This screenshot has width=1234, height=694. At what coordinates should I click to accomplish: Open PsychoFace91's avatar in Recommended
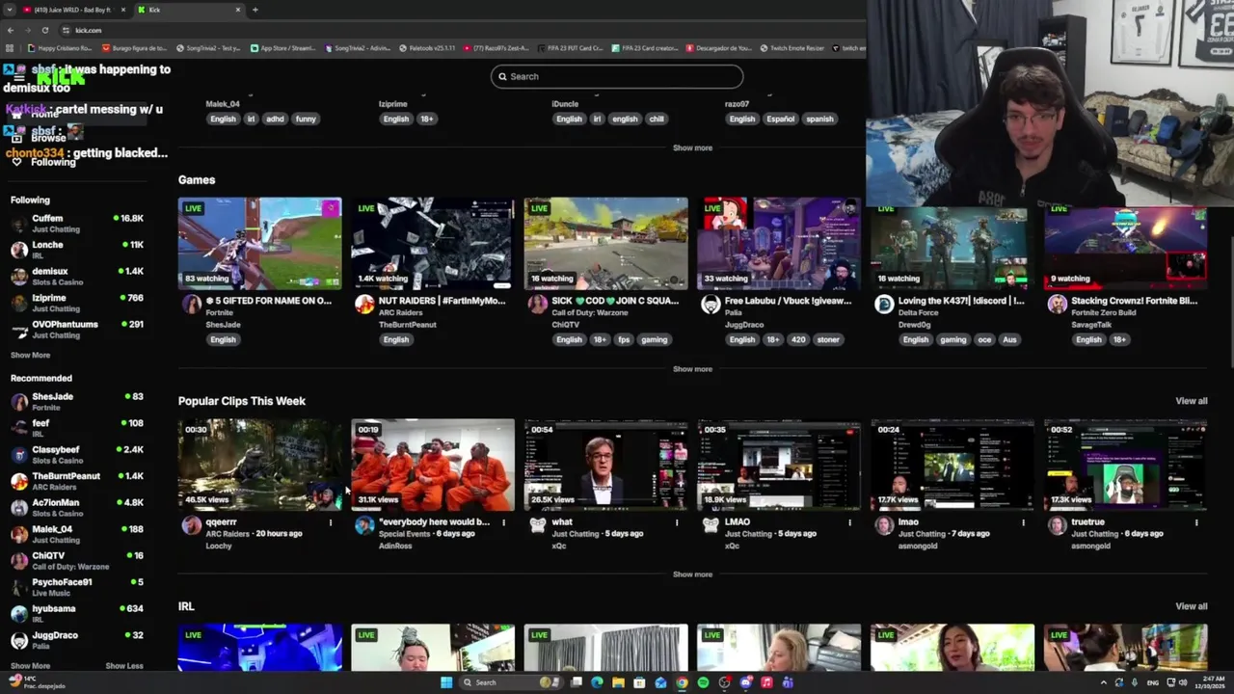tap(19, 587)
